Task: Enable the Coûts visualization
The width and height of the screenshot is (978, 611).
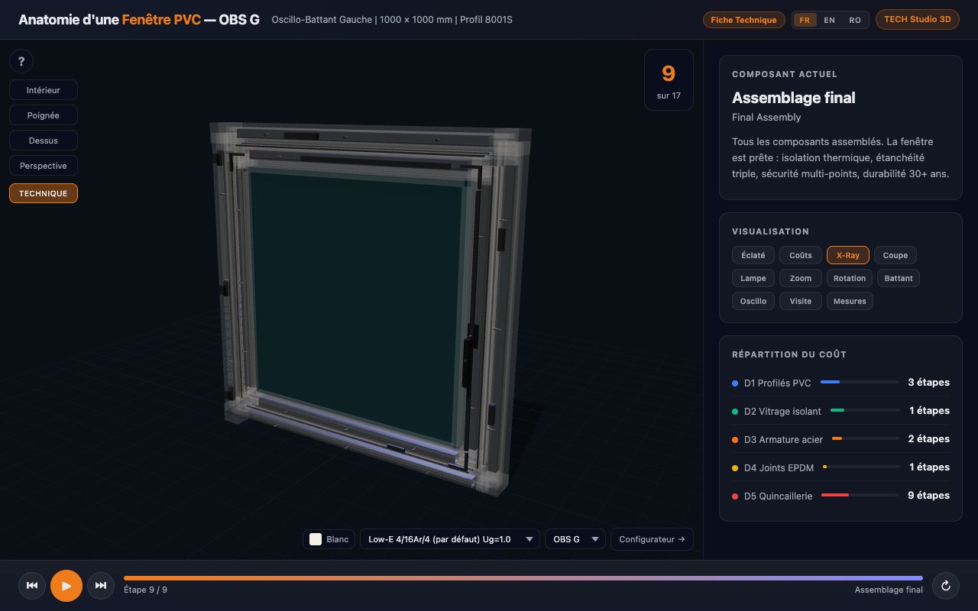Action: click(x=801, y=255)
